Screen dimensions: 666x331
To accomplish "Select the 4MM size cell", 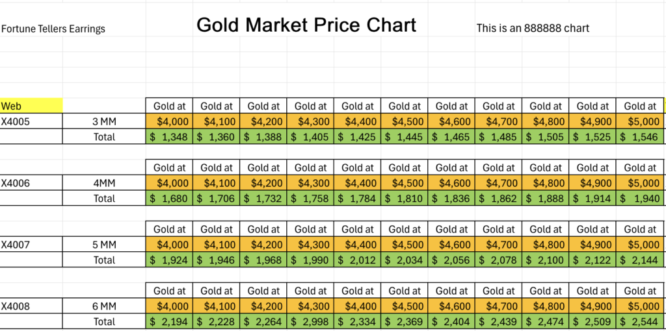I will pyautogui.click(x=104, y=183).
